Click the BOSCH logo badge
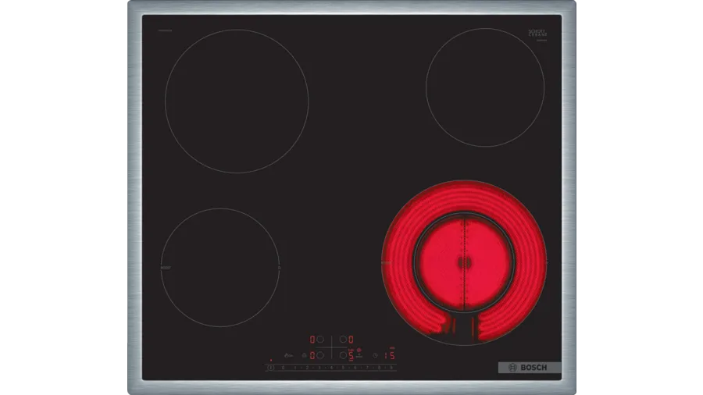 530,367
